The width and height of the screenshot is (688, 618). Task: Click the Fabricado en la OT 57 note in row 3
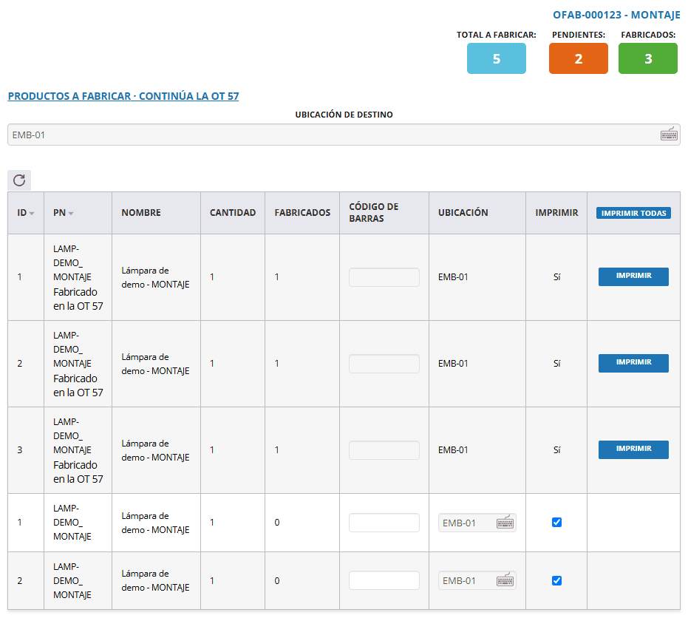click(x=78, y=472)
